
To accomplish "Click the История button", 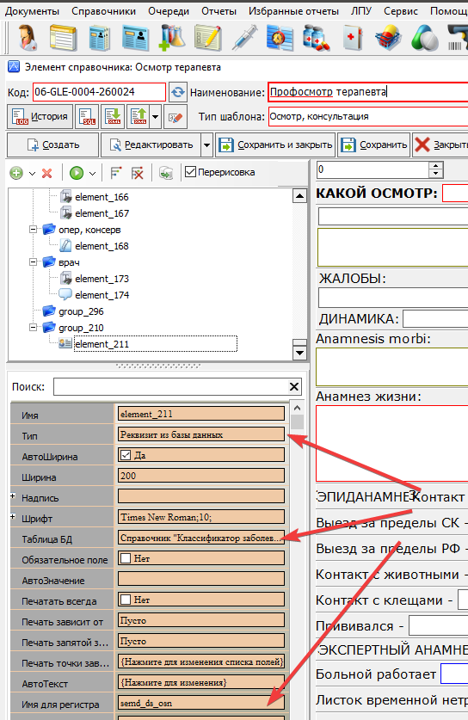I will [40, 117].
